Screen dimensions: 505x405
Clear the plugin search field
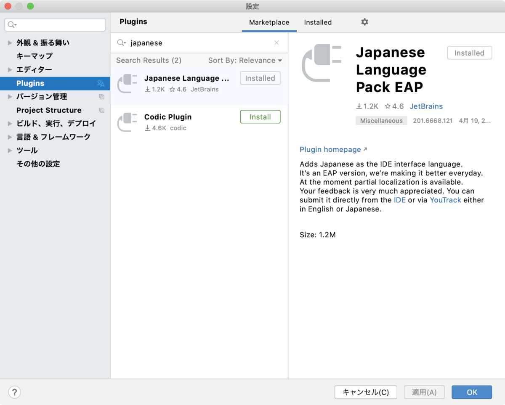(276, 42)
